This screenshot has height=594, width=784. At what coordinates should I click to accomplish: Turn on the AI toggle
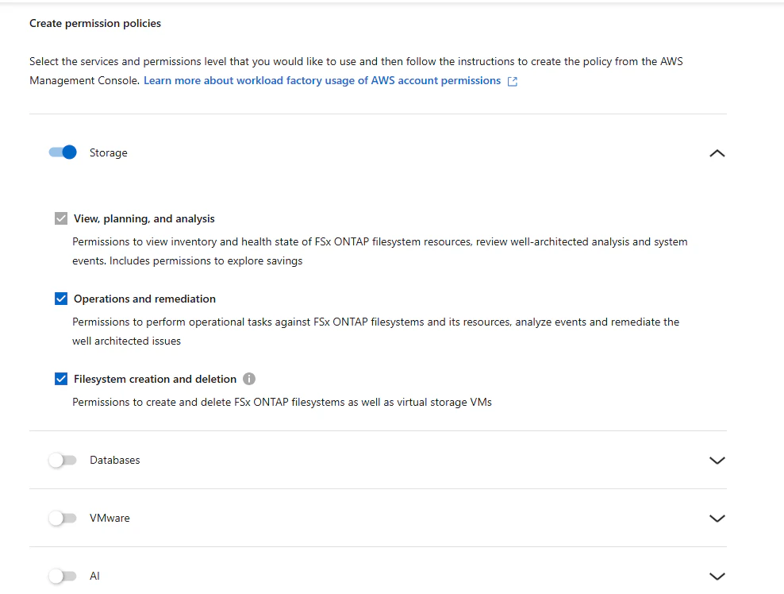[x=63, y=576]
